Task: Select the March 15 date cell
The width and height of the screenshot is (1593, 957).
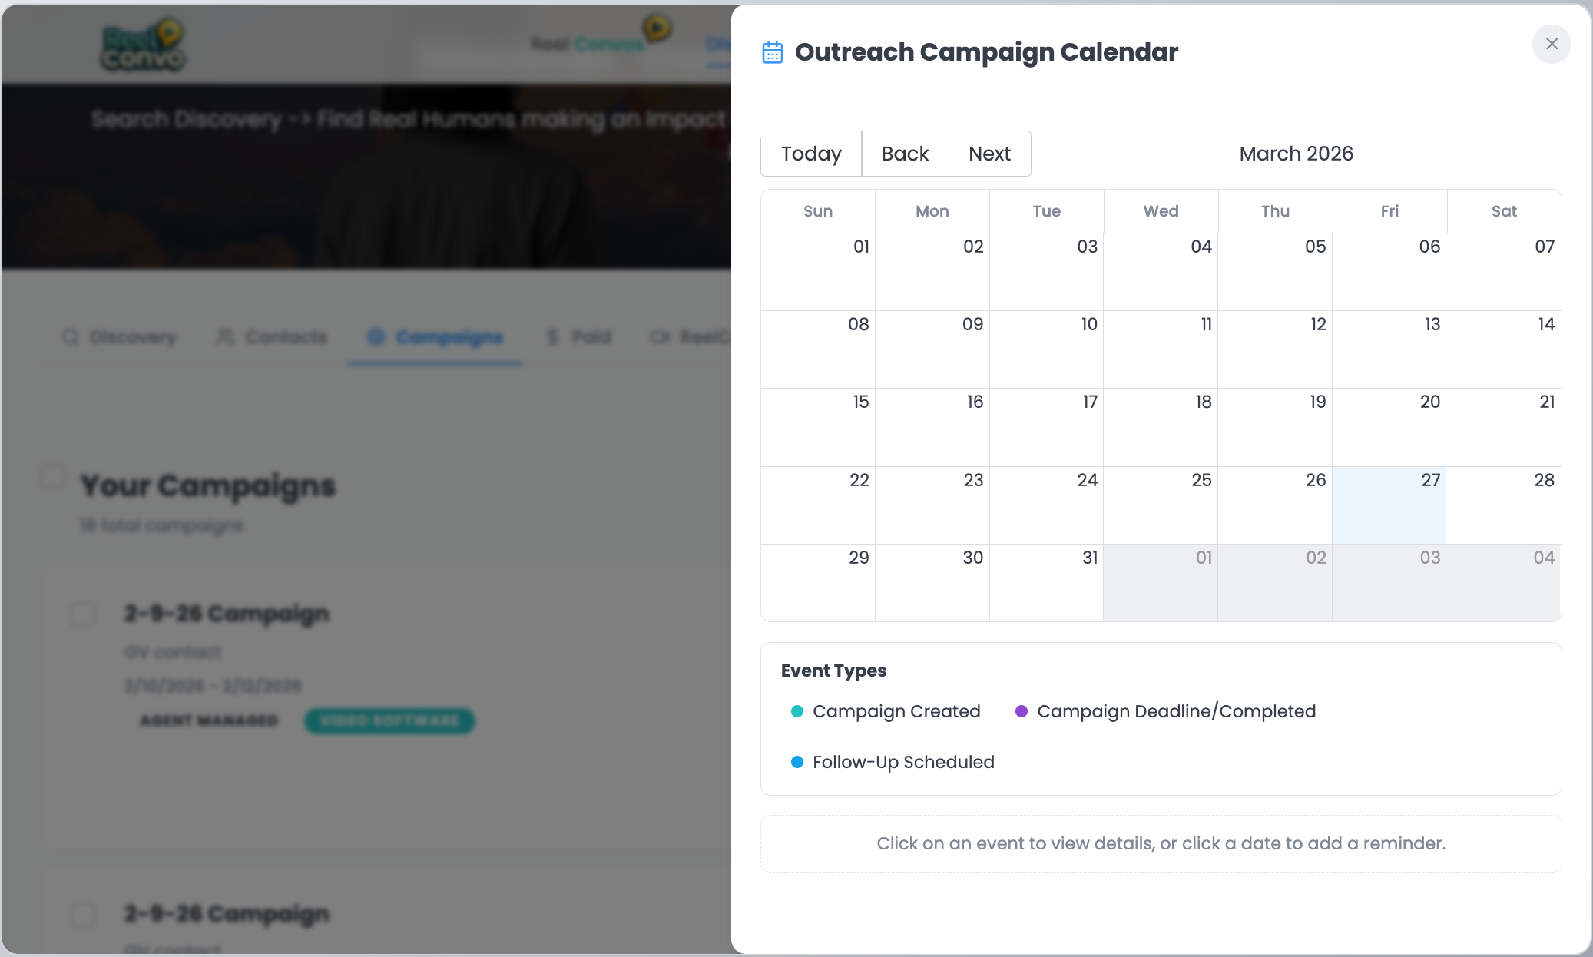Action: point(818,427)
